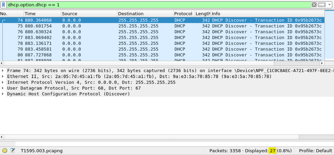Apply the display filter arrow button
The width and height of the screenshot is (334, 155).
pyautogui.click(x=321, y=5)
